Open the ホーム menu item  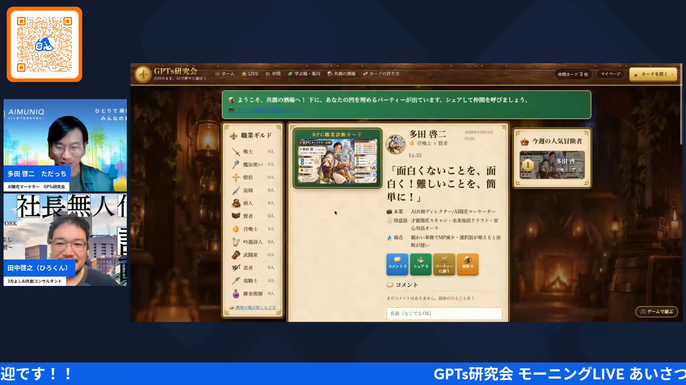pyautogui.click(x=225, y=74)
